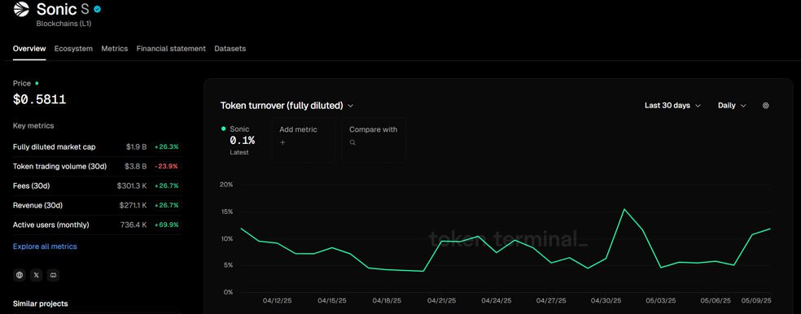The width and height of the screenshot is (801, 314).
Task: Click the 736.4 K active users value
Action: [133, 225]
